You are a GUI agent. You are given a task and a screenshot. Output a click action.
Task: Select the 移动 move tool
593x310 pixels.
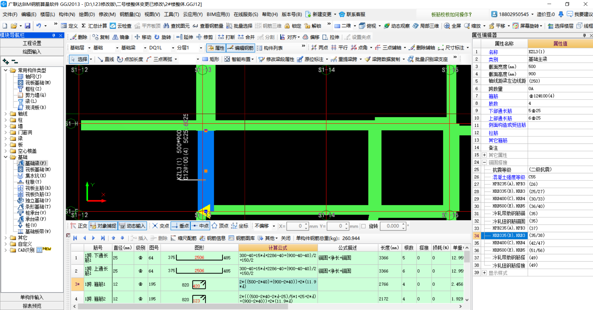[x=143, y=37]
